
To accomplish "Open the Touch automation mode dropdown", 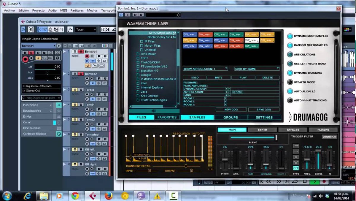I will point(86,29).
